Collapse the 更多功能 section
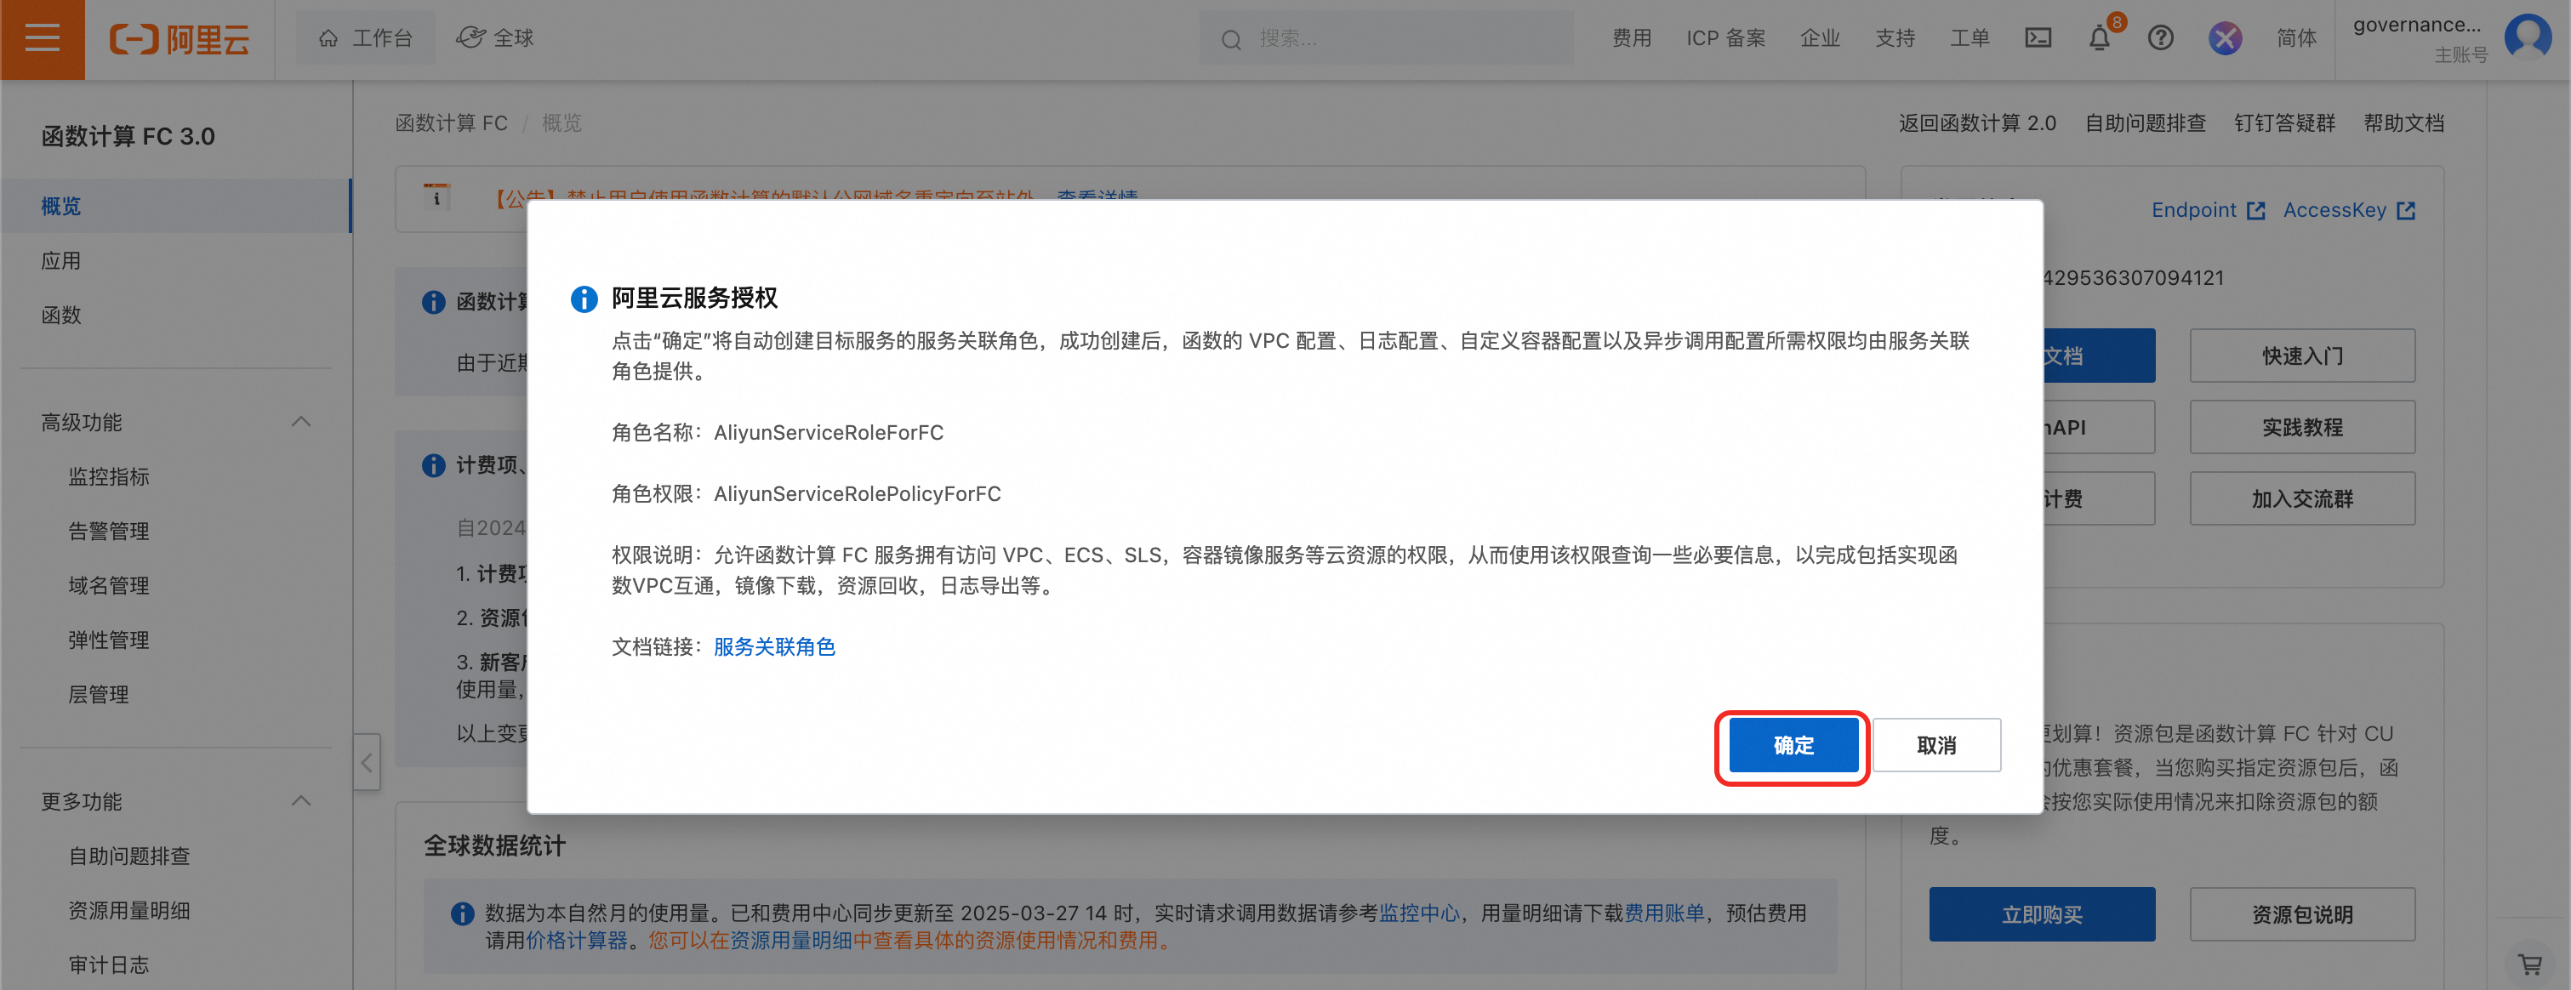 tap(300, 800)
